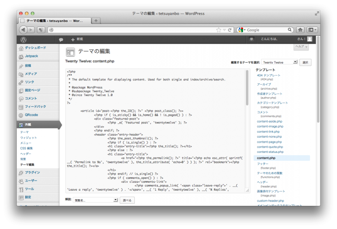Image resolution: width=337 pixels, height=229 pixels.
Task: Click the plus 新規 new-content item
Action: [77, 39]
